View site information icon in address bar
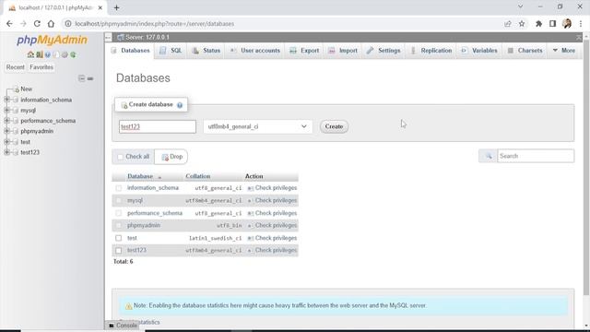This screenshot has width=590, height=332. click(67, 24)
